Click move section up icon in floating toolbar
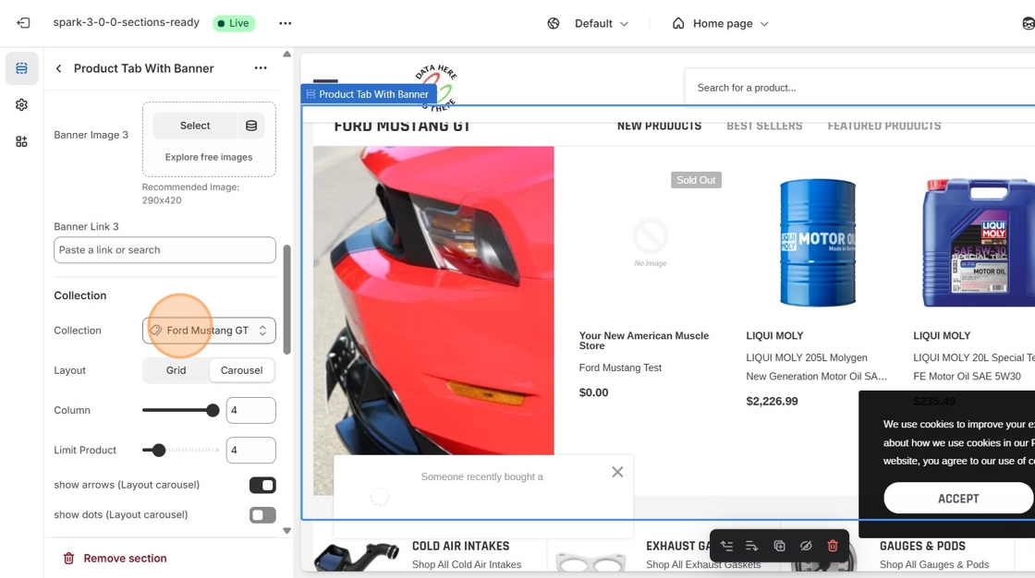Image resolution: width=1035 pixels, height=578 pixels. pyautogui.click(x=726, y=546)
